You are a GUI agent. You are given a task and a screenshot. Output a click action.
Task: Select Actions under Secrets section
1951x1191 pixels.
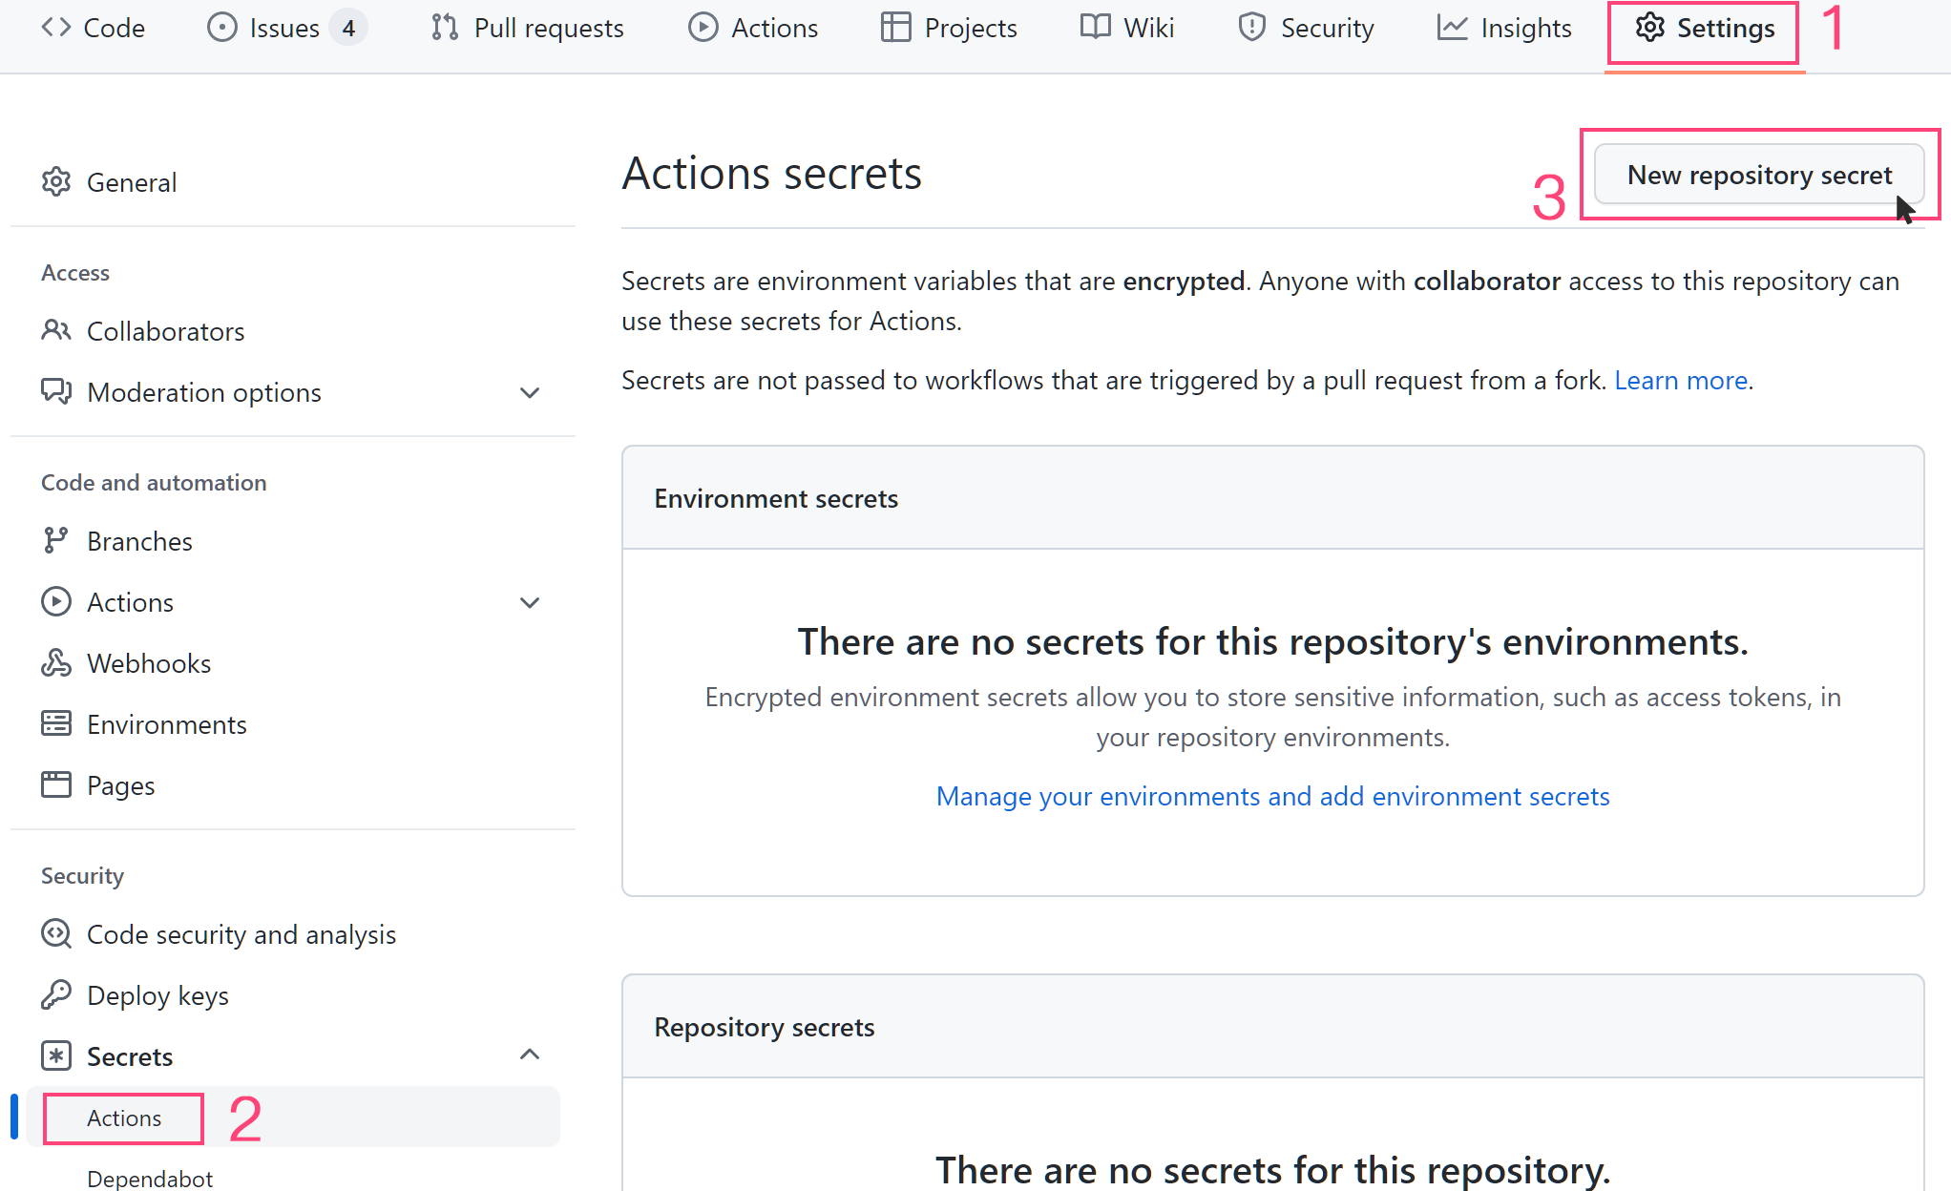(x=124, y=1118)
